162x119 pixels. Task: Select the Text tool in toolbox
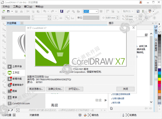click(x=4, y=74)
